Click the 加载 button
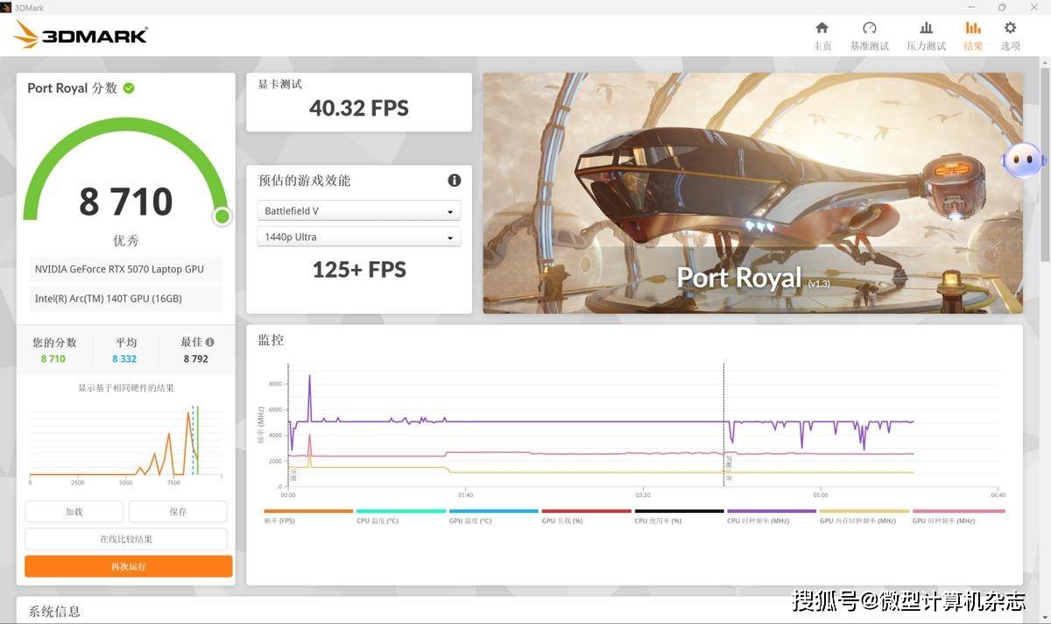Image resolution: width=1051 pixels, height=624 pixels. tap(74, 512)
